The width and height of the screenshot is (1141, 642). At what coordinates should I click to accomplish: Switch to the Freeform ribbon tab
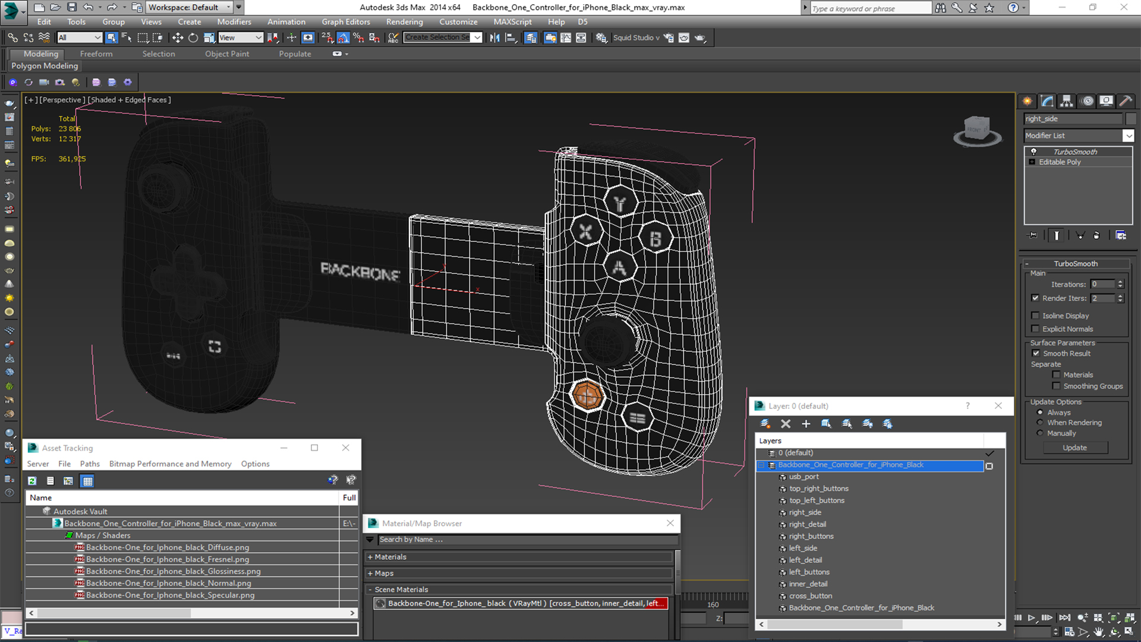click(96, 53)
